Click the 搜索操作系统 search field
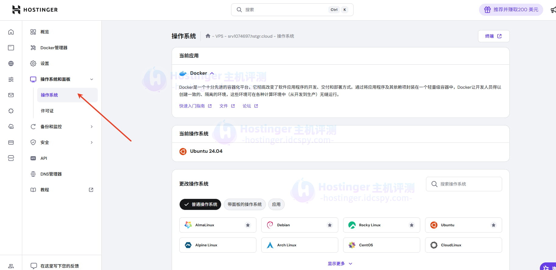 point(464,184)
